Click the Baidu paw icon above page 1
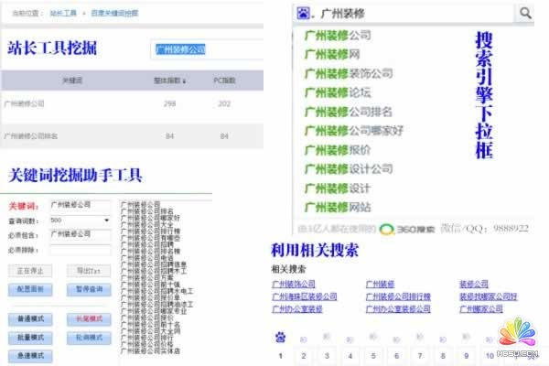 click(x=280, y=337)
